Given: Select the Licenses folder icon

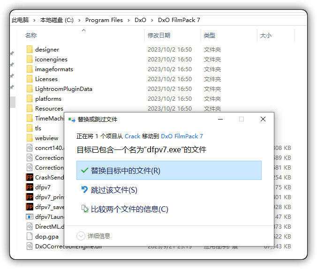Looking at the screenshot, I should pyautogui.click(x=30, y=79).
